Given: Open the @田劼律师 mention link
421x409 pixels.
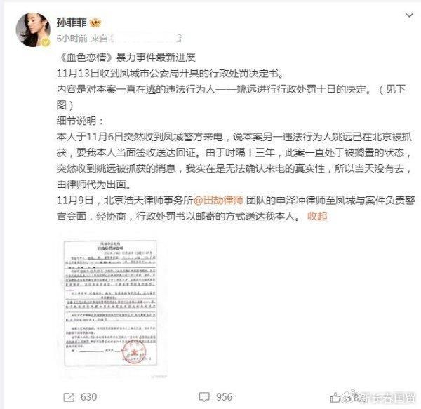Looking at the screenshot, I should (218, 200).
